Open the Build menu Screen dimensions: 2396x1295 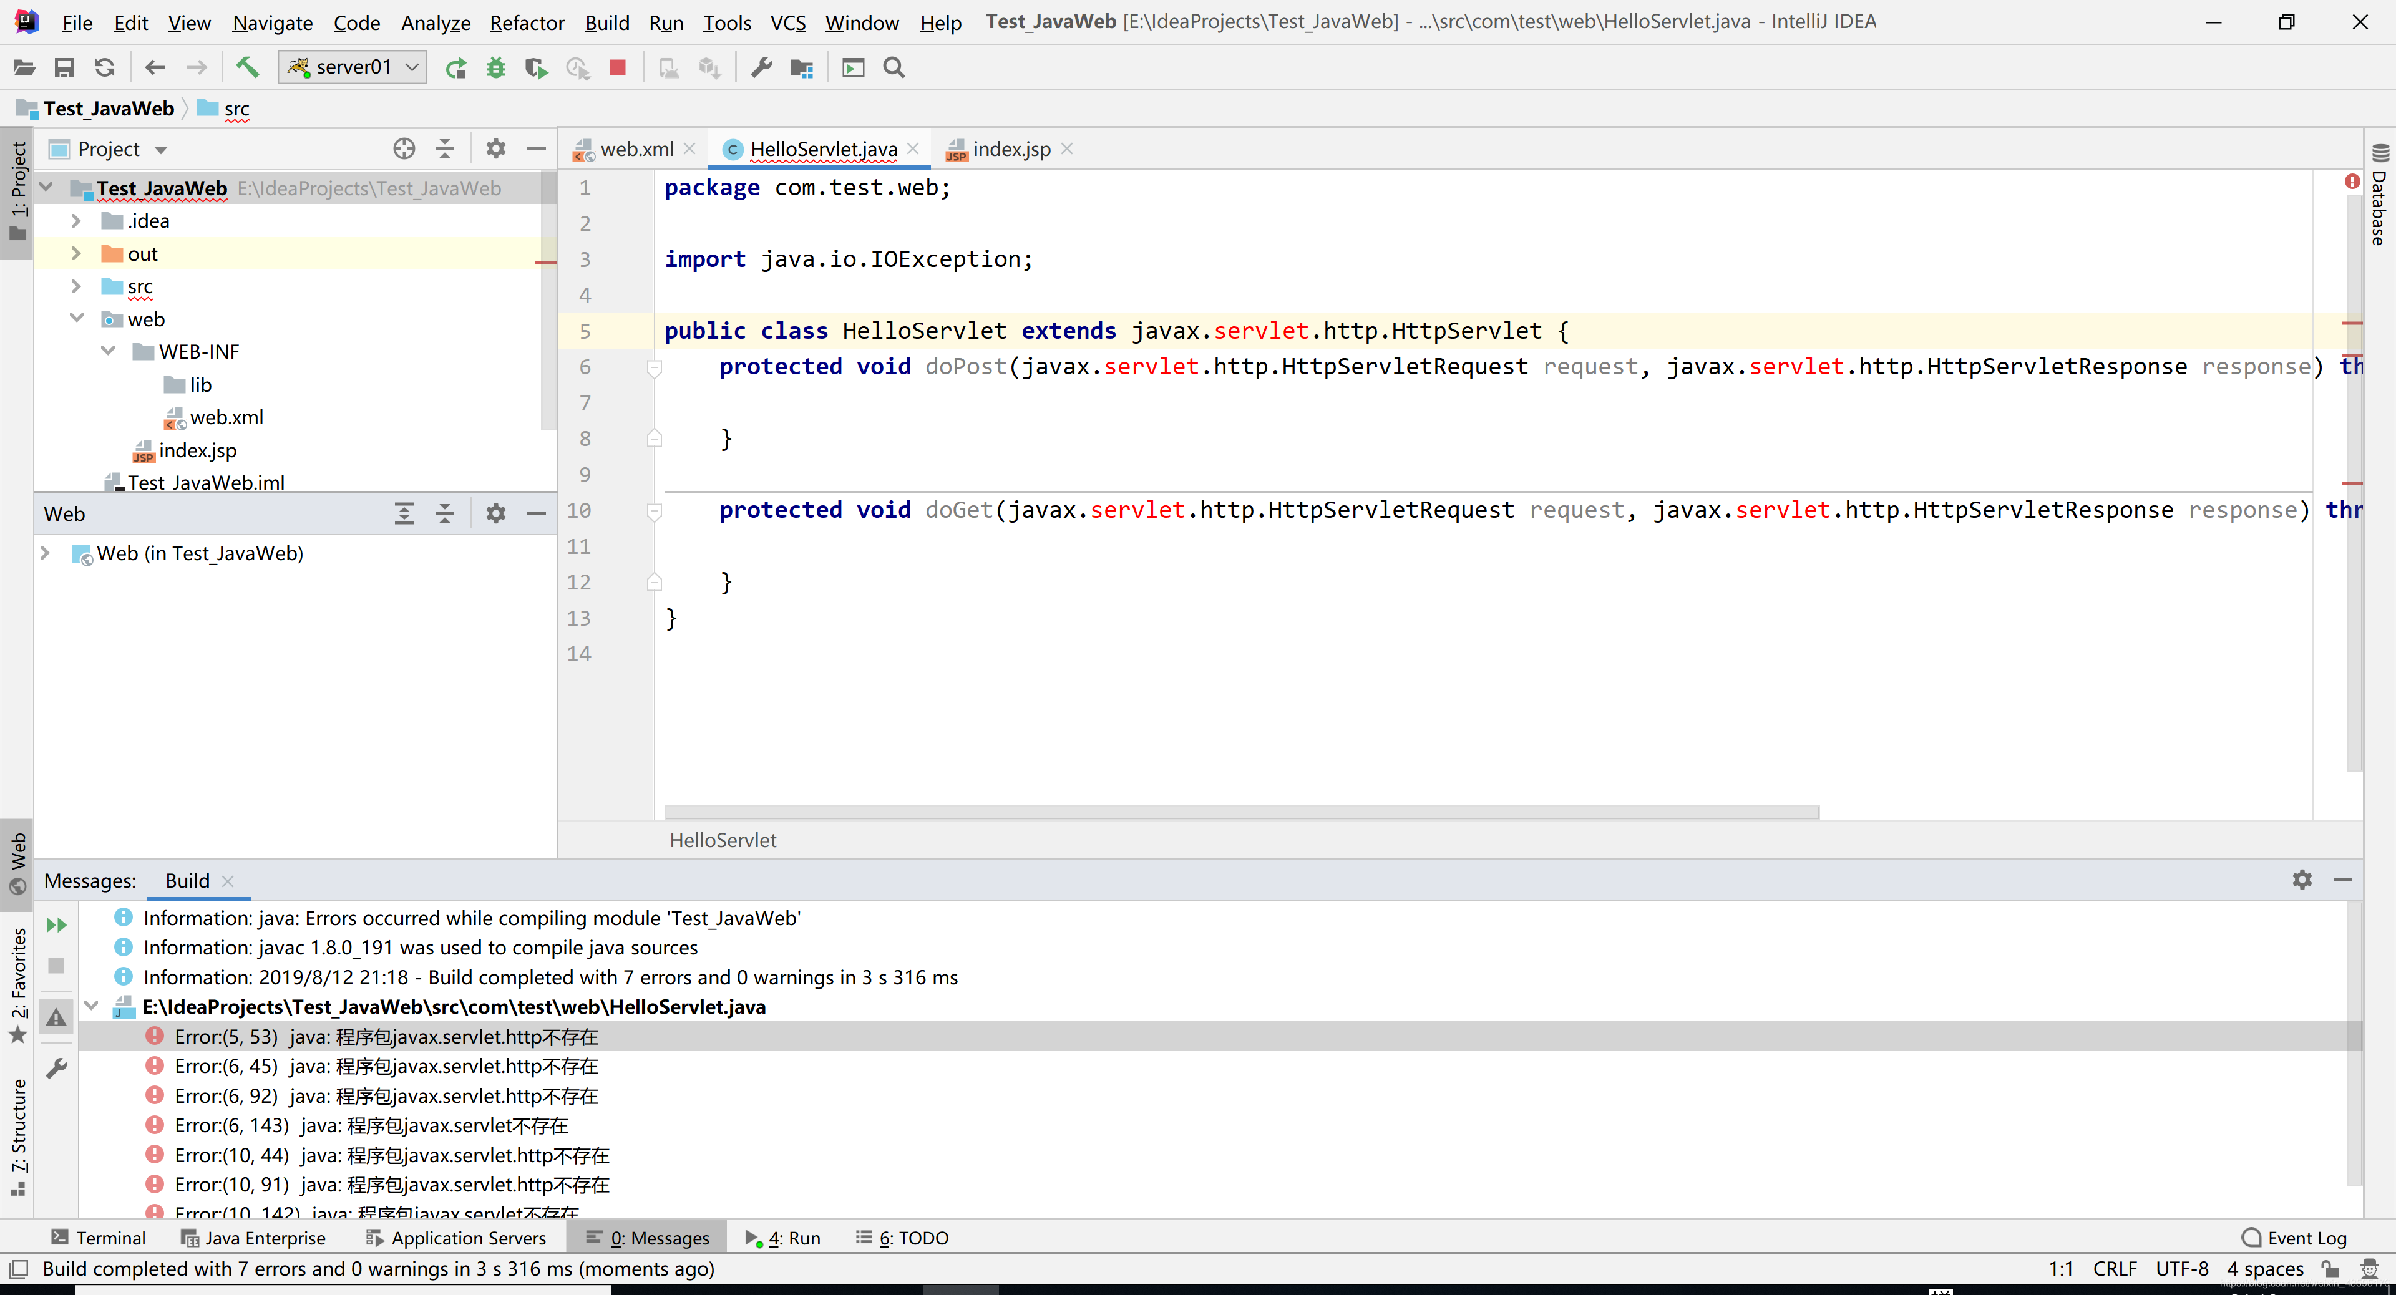pyautogui.click(x=606, y=22)
